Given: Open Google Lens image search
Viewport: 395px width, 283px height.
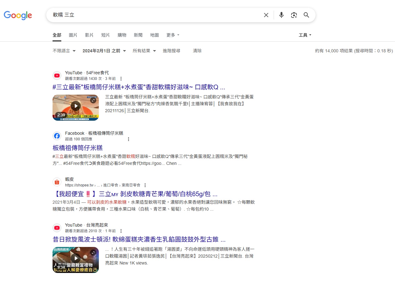Looking at the screenshot, I should tap(294, 15).
